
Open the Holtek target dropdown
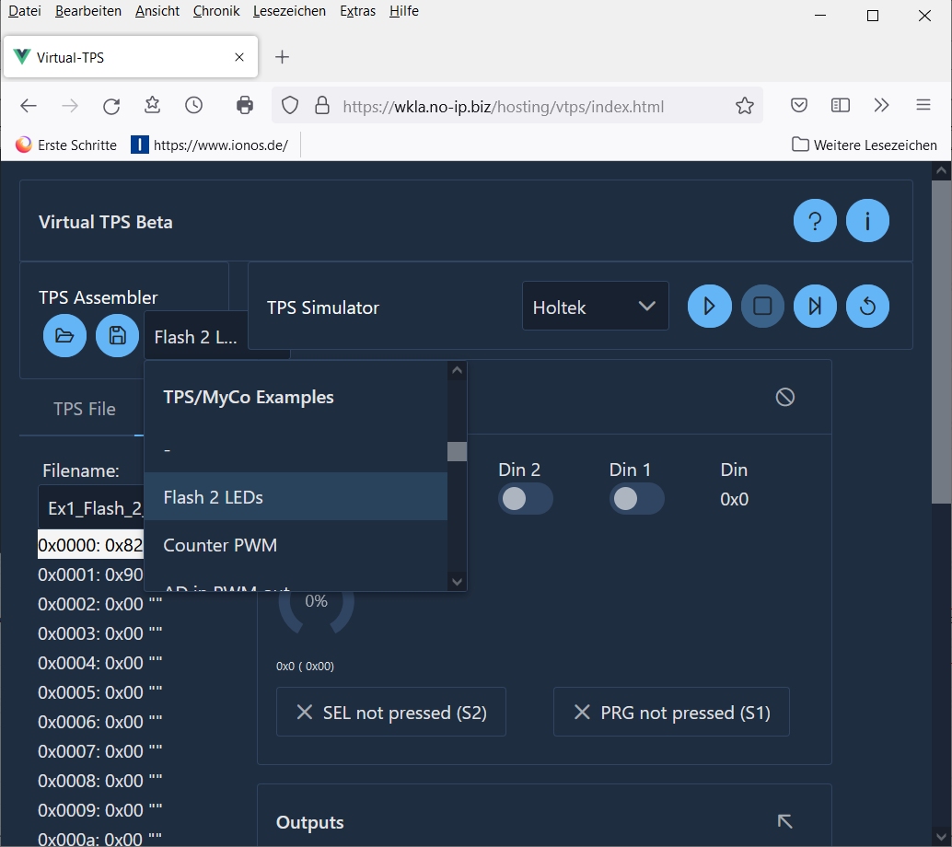(x=595, y=307)
